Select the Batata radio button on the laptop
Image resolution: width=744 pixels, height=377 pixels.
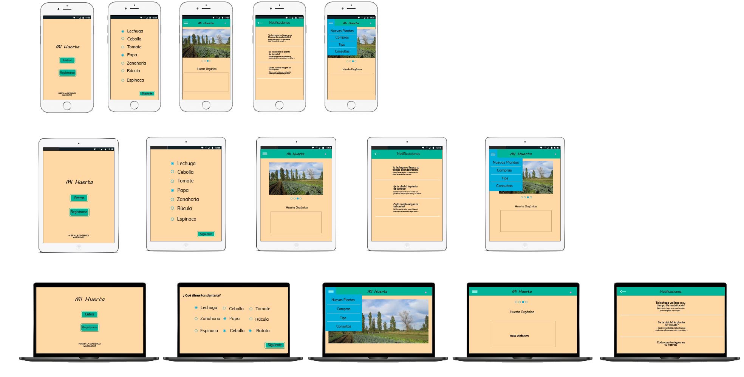tap(250, 331)
